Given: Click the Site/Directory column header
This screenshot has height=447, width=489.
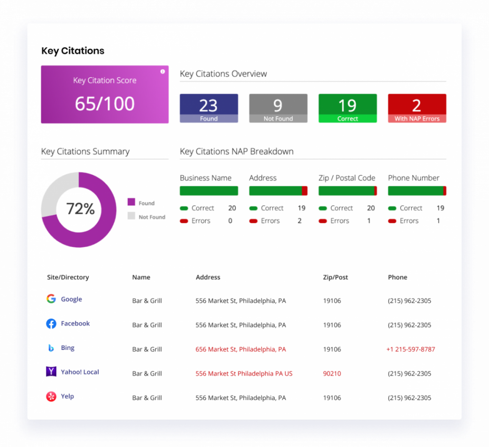Looking at the screenshot, I should pyautogui.click(x=68, y=277).
